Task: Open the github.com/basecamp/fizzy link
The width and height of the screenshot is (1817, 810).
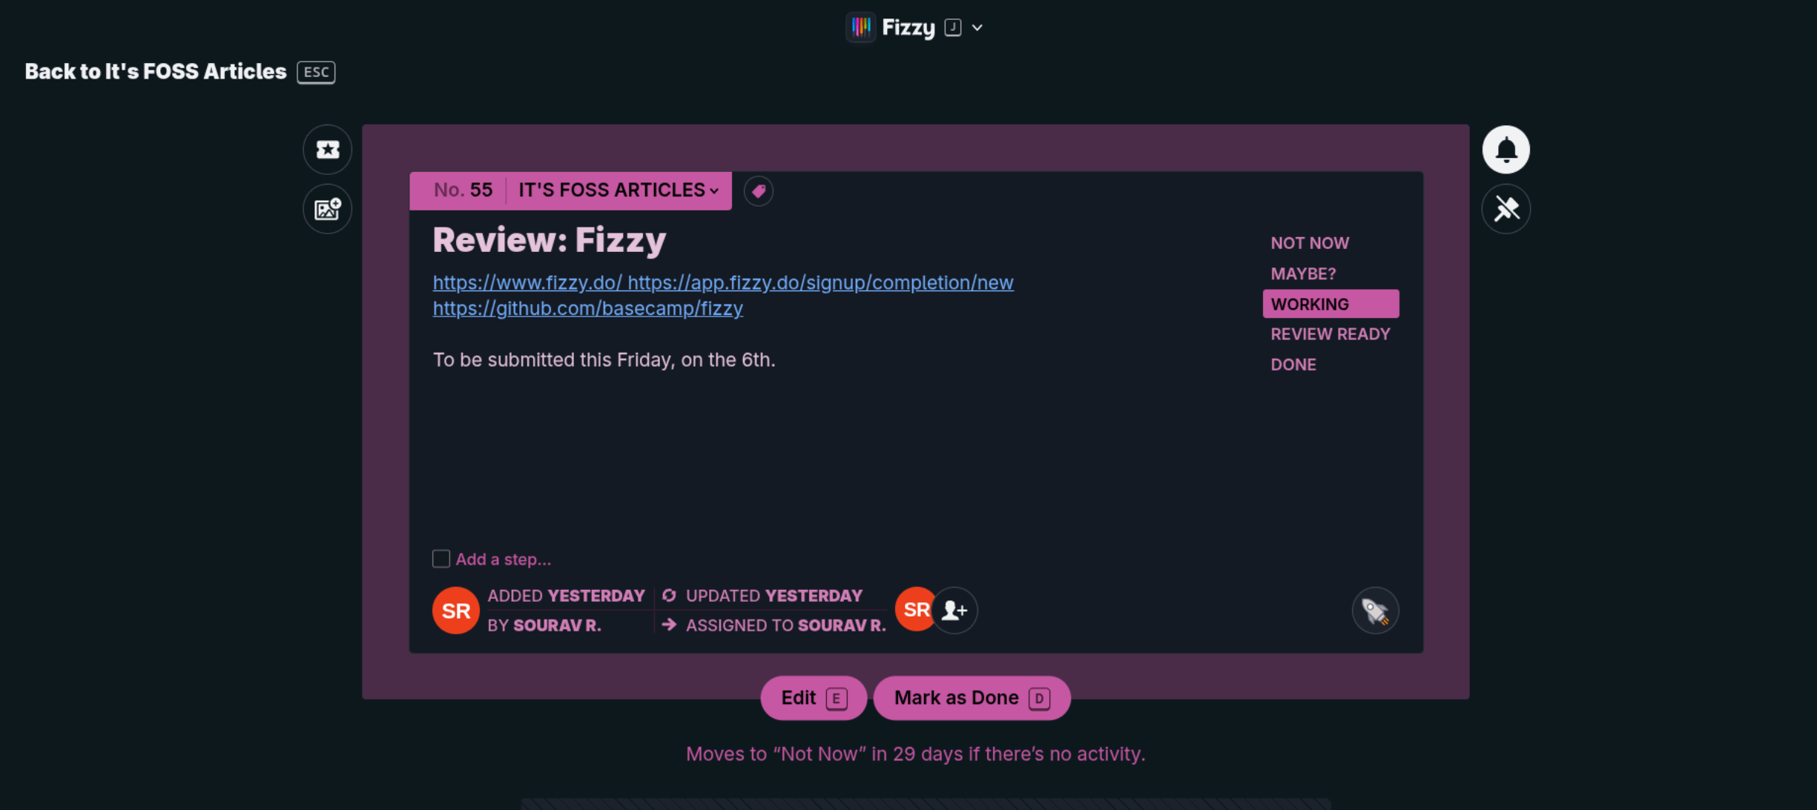Action: pyautogui.click(x=587, y=308)
